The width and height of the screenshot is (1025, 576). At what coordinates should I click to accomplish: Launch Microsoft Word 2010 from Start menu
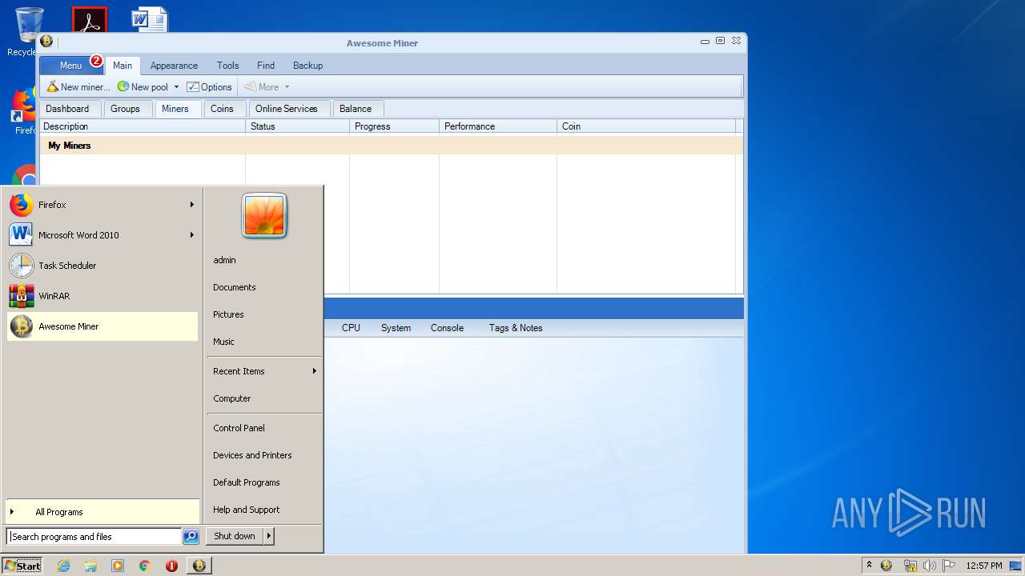tap(102, 235)
